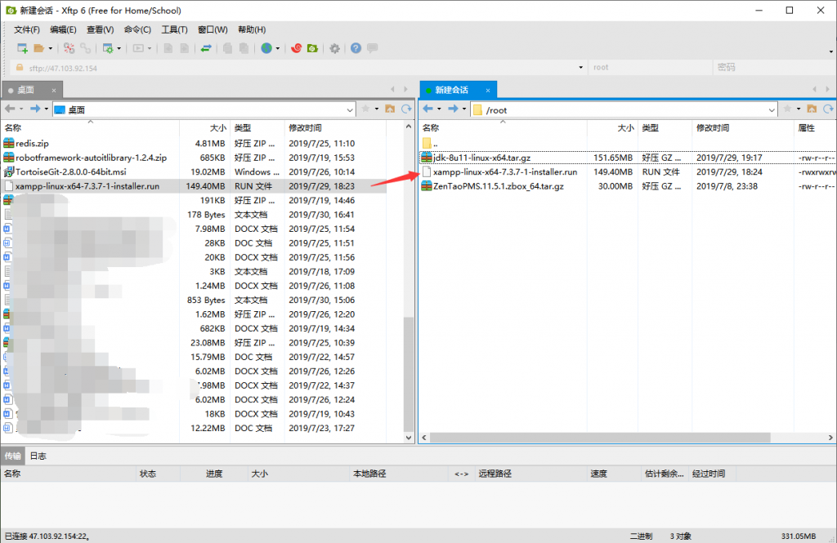Click the session properties window-gear icon
Image resolution: width=837 pixels, height=543 pixels.
108,48
